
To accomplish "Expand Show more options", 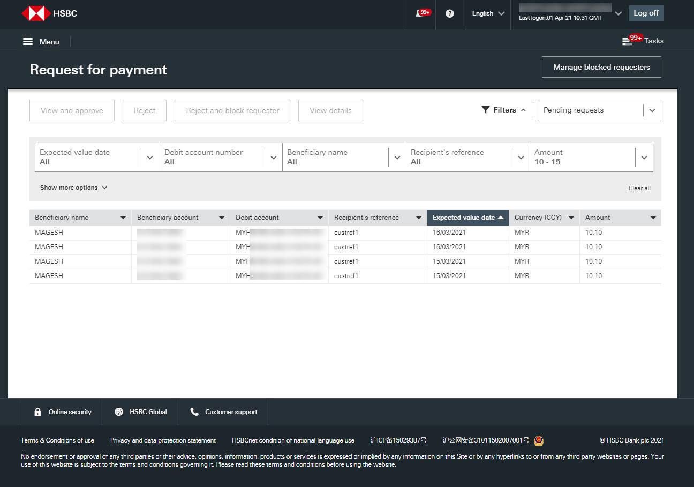I will tap(73, 188).
